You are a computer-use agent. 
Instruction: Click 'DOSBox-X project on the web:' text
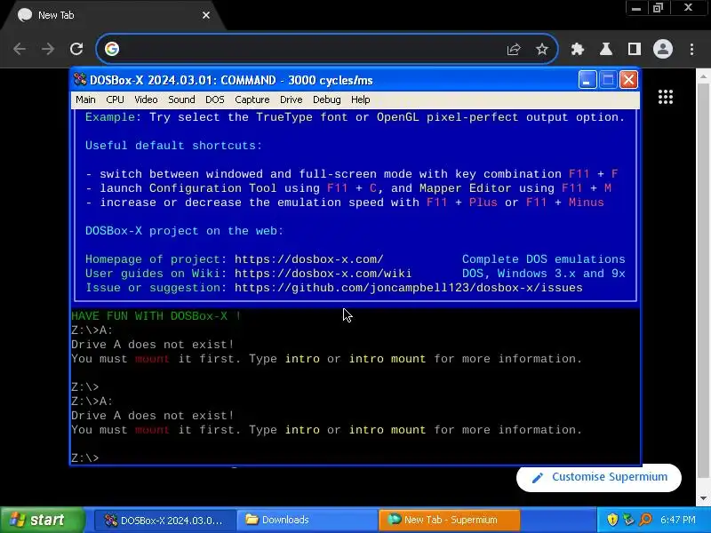tap(184, 231)
